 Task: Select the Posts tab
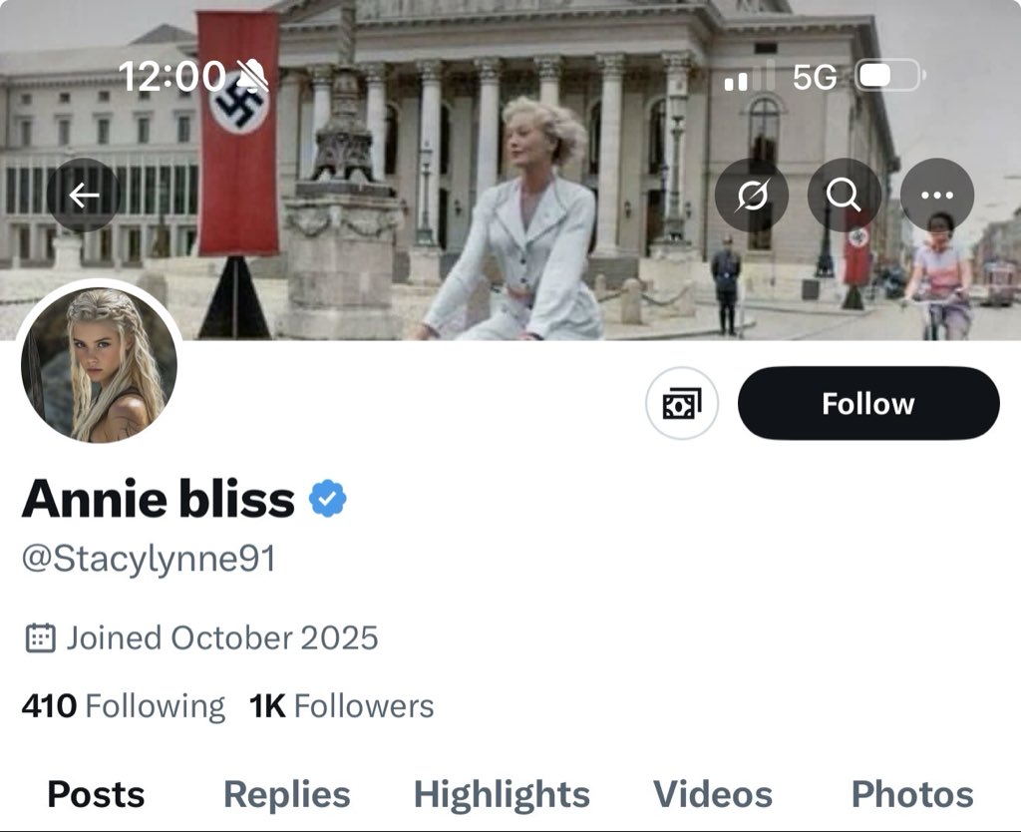tap(96, 795)
